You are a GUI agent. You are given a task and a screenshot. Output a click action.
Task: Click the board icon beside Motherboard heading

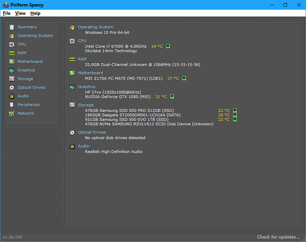tap(72, 73)
